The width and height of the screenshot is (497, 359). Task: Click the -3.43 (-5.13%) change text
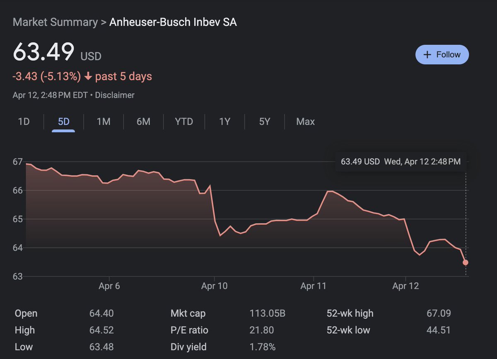[x=47, y=77]
